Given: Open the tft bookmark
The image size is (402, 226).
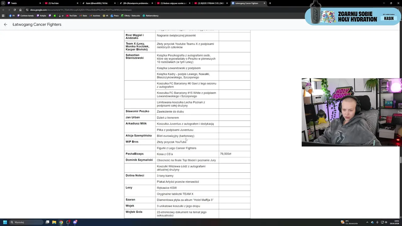Looking at the screenshot, I should coord(106,15).
